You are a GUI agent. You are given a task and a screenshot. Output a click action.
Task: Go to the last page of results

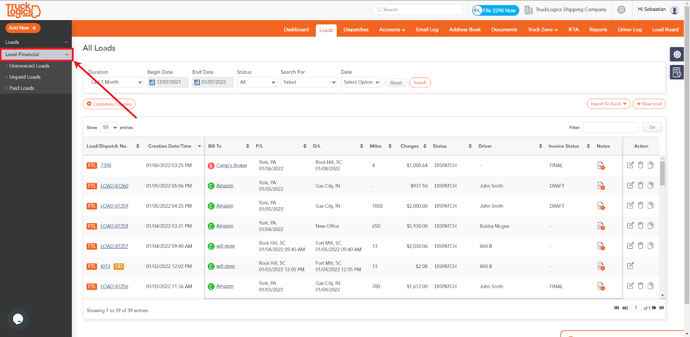[x=662, y=308]
